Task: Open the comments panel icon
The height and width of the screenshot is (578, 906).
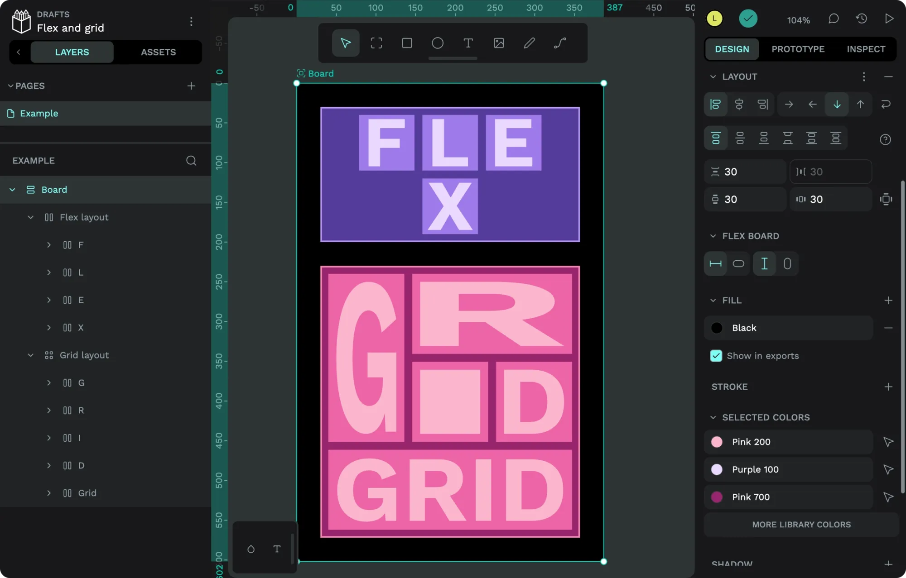Action: (x=834, y=19)
